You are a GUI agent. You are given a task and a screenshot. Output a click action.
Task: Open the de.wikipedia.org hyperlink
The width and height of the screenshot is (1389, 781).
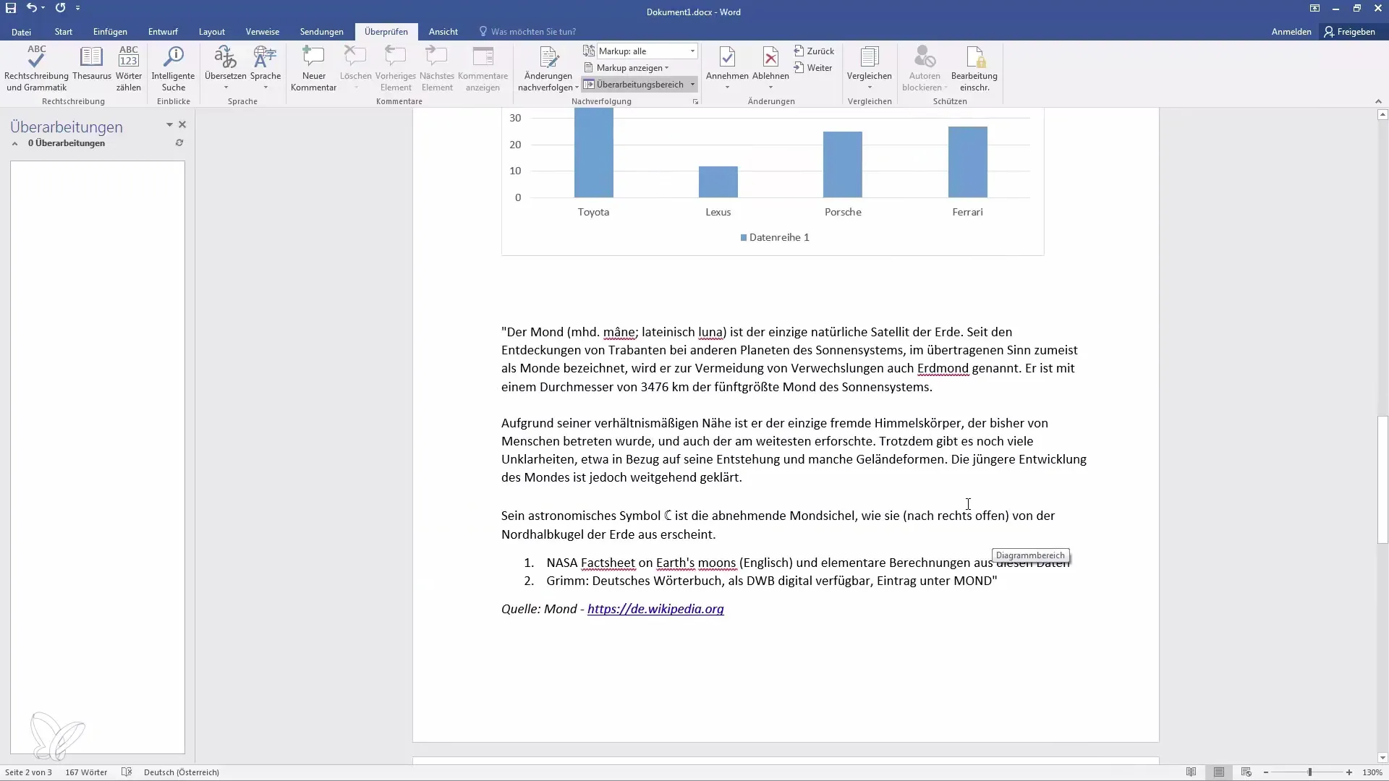point(655,609)
